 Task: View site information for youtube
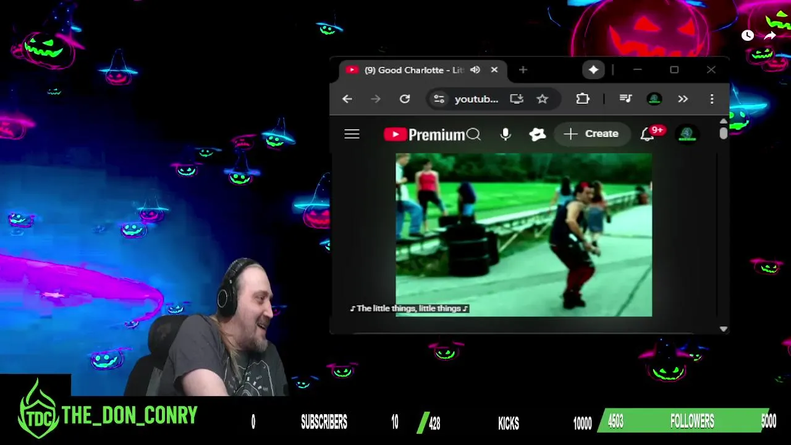coord(439,99)
